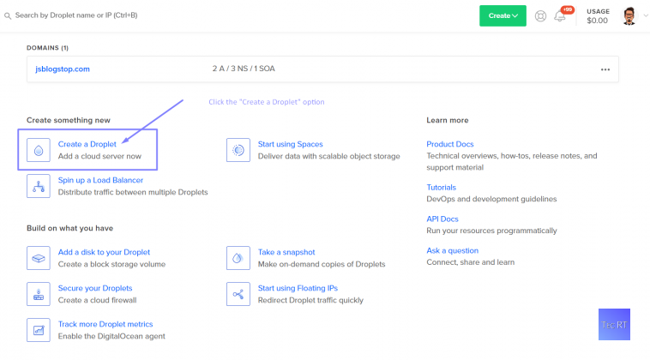Image resolution: width=650 pixels, height=360 pixels.
Task: Open the user avatar profile picture
Action: click(x=629, y=16)
